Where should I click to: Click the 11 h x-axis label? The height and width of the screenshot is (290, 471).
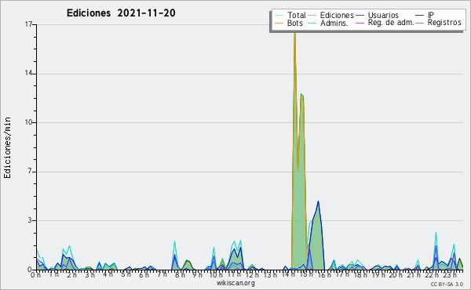pyautogui.click(x=234, y=274)
